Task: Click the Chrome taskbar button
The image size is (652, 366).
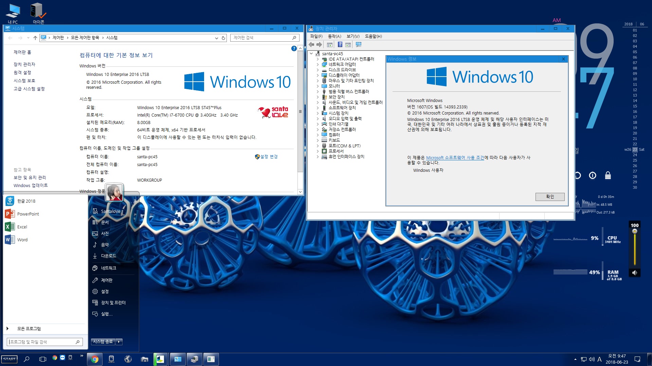Action: [95, 359]
